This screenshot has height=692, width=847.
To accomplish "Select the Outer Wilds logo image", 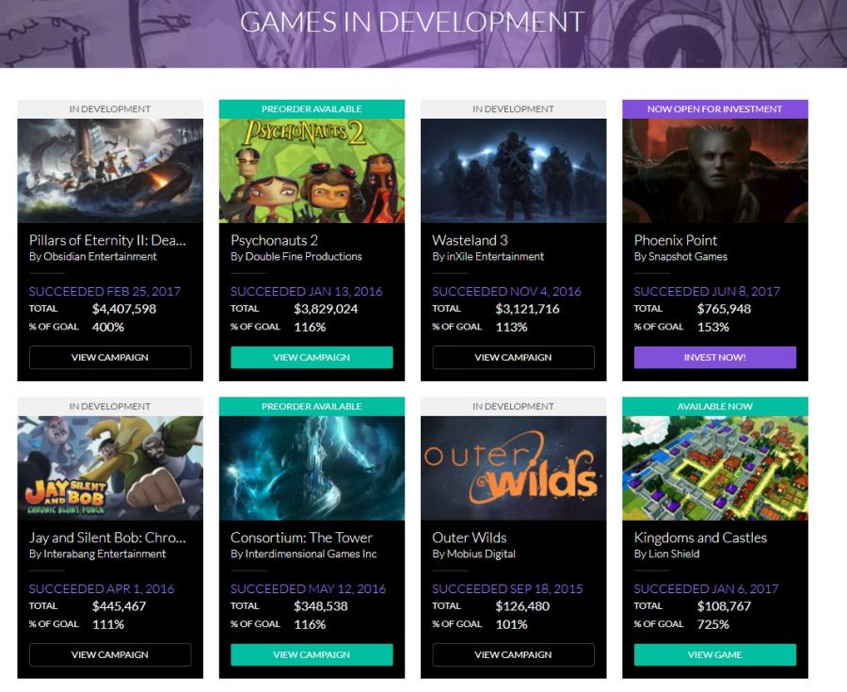I will click(513, 468).
